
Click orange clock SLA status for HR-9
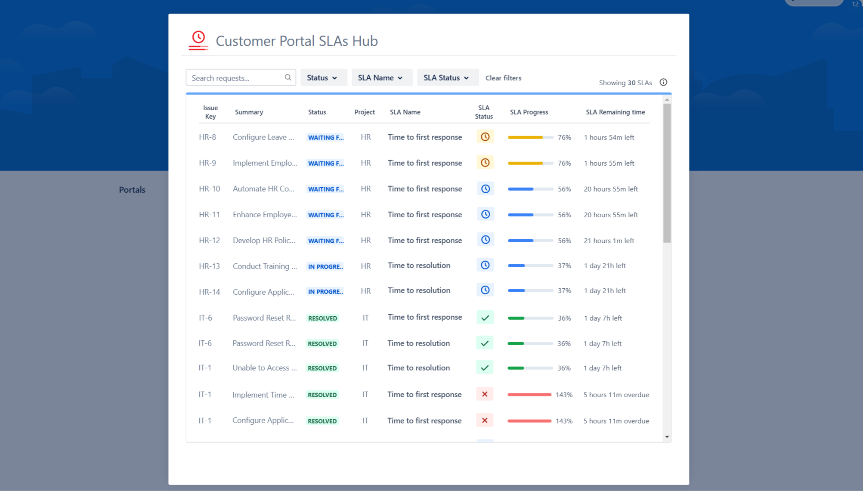pos(485,163)
